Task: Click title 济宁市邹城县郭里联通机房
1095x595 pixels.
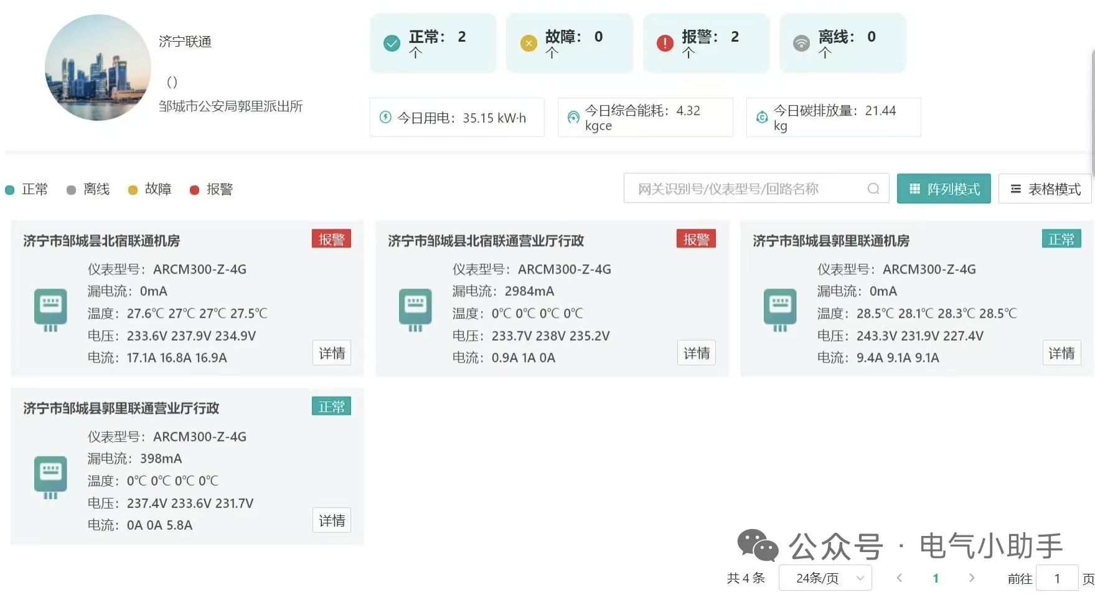Action: pyautogui.click(x=831, y=241)
